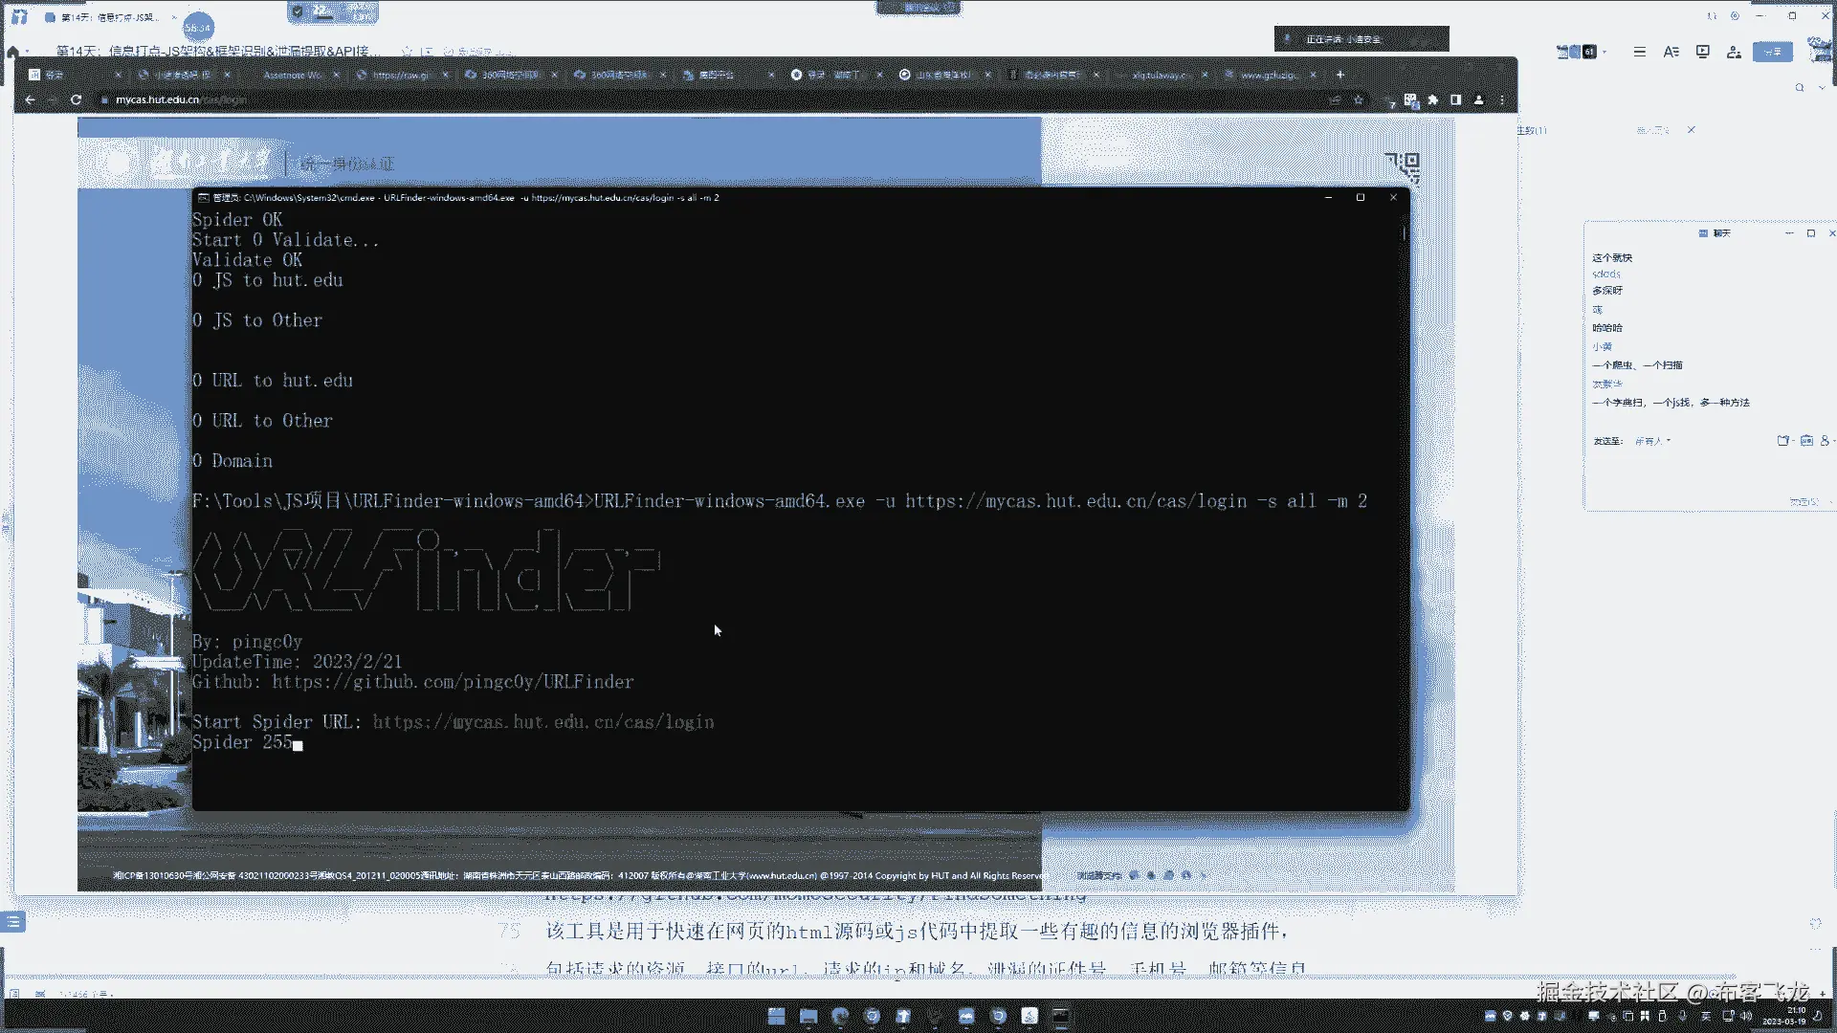Go back in browser history

click(x=30, y=99)
